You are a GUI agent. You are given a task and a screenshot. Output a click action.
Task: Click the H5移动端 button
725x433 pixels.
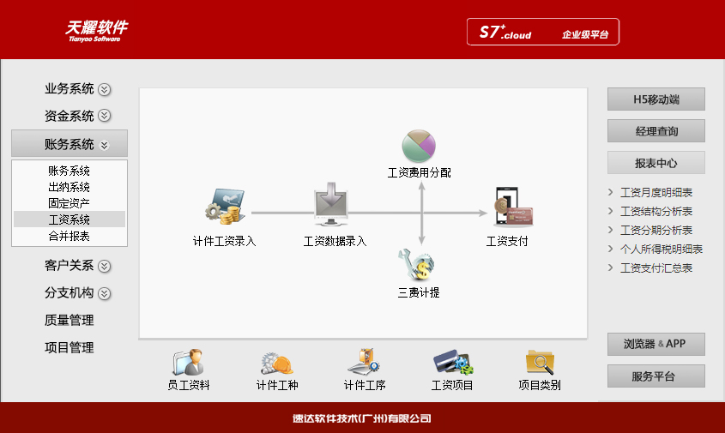[x=656, y=99]
